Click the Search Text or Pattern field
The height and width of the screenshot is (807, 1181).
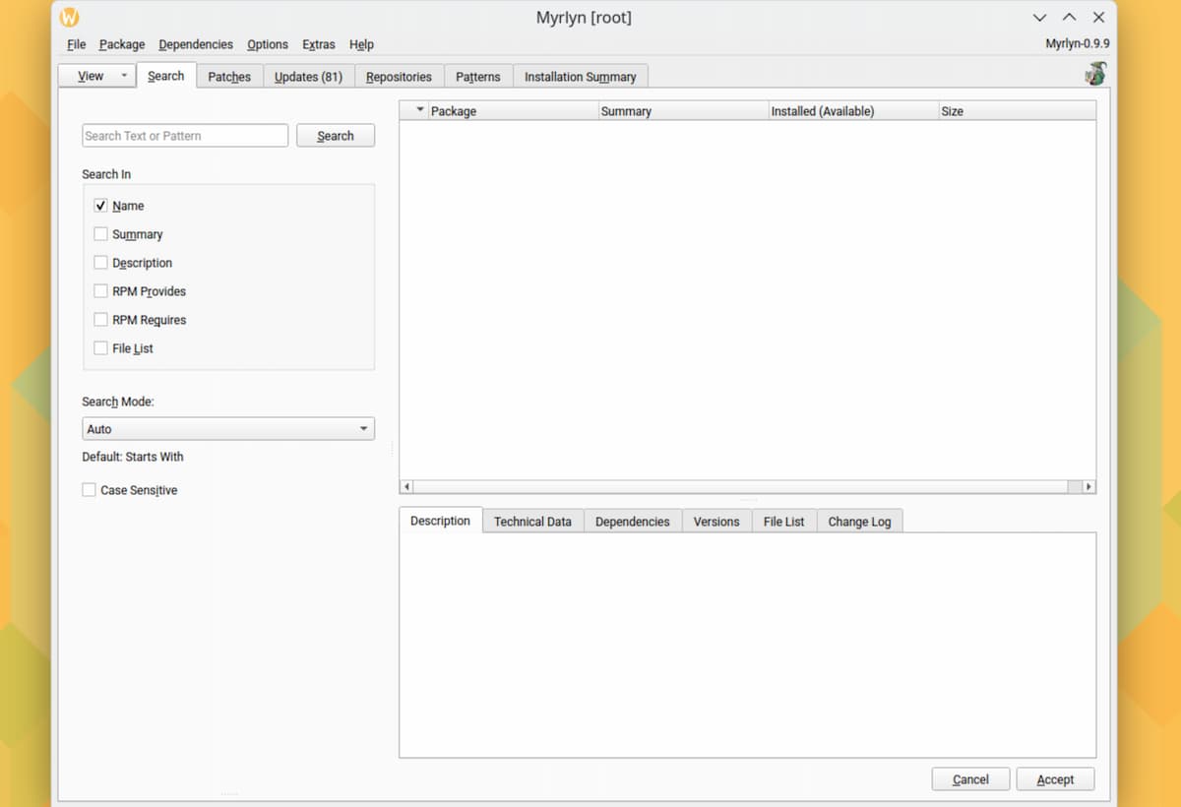[x=185, y=136]
